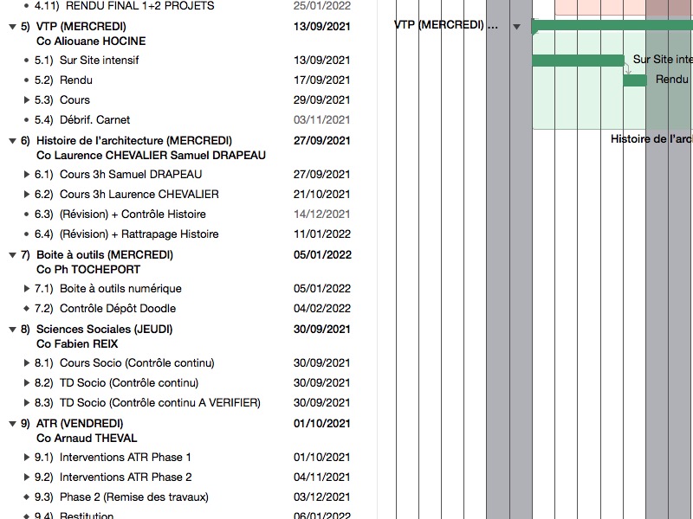Select the Contrôle Dépôt Doodle milestone row
This screenshot has width=693, height=519.
(x=117, y=309)
